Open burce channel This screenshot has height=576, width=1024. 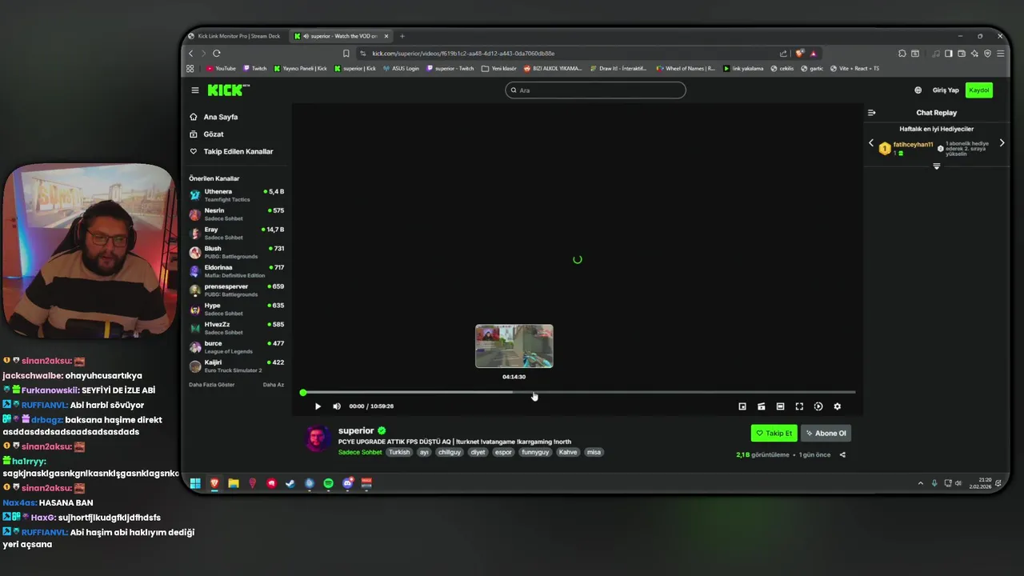(237, 347)
